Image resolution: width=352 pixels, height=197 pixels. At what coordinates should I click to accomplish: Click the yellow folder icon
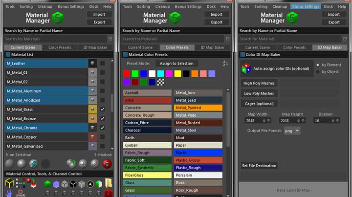click(x=109, y=184)
